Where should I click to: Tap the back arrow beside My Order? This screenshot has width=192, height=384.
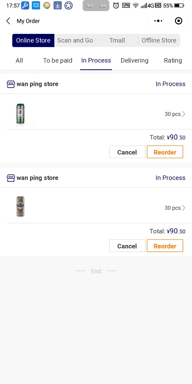[8, 21]
